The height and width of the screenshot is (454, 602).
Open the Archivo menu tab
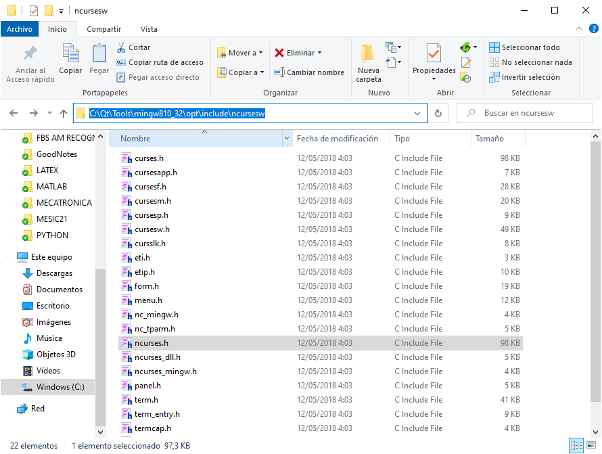pos(20,29)
